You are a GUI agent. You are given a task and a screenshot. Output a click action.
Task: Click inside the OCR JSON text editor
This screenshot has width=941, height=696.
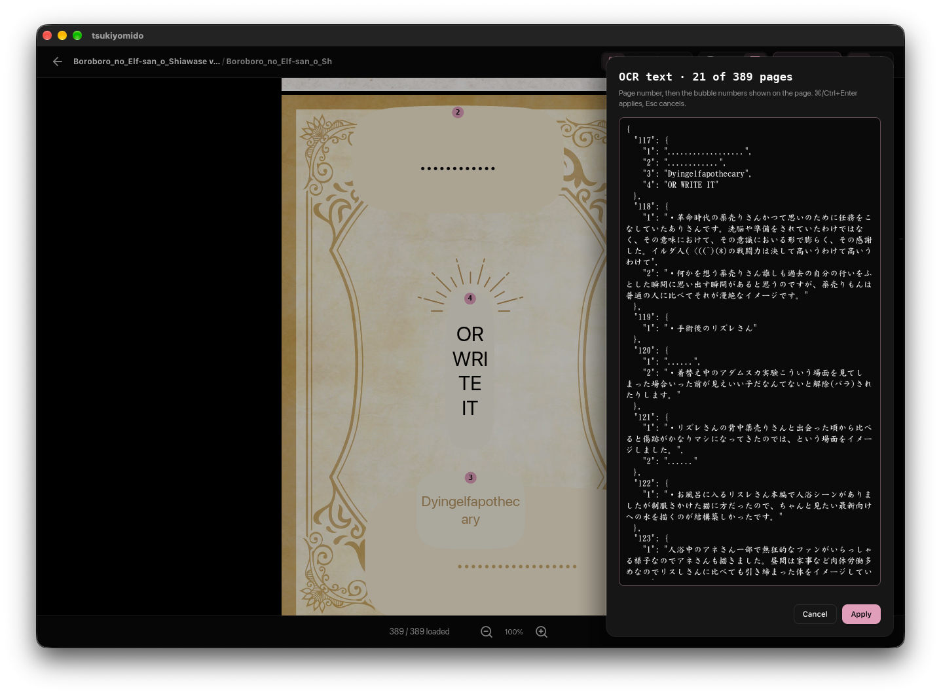click(x=750, y=352)
